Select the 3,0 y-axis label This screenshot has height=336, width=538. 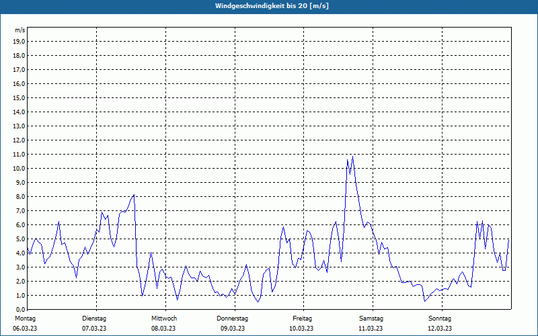pyautogui.click(x=20, y=267)
